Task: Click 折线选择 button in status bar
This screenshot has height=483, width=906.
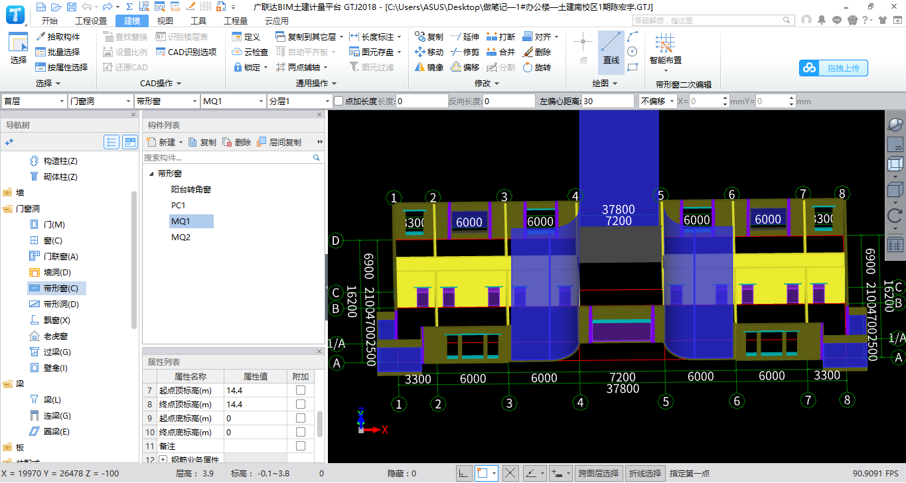Action: [645, 473]
